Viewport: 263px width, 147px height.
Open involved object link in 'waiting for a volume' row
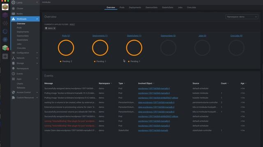pyautogui.click(x=156, y=102)
